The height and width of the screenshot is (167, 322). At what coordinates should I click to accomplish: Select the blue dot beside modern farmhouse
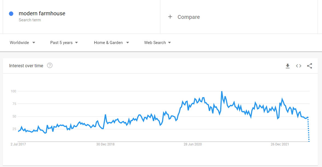11,14
